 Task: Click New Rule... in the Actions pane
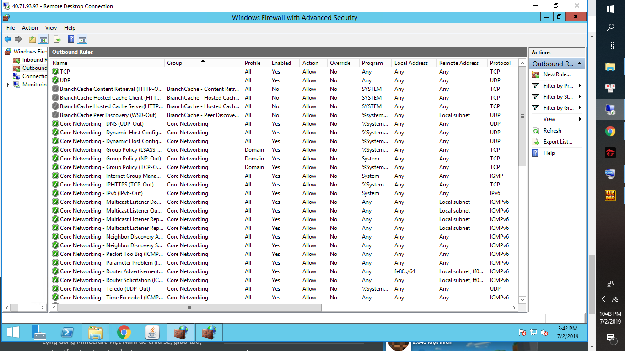[x=556, y=74]
